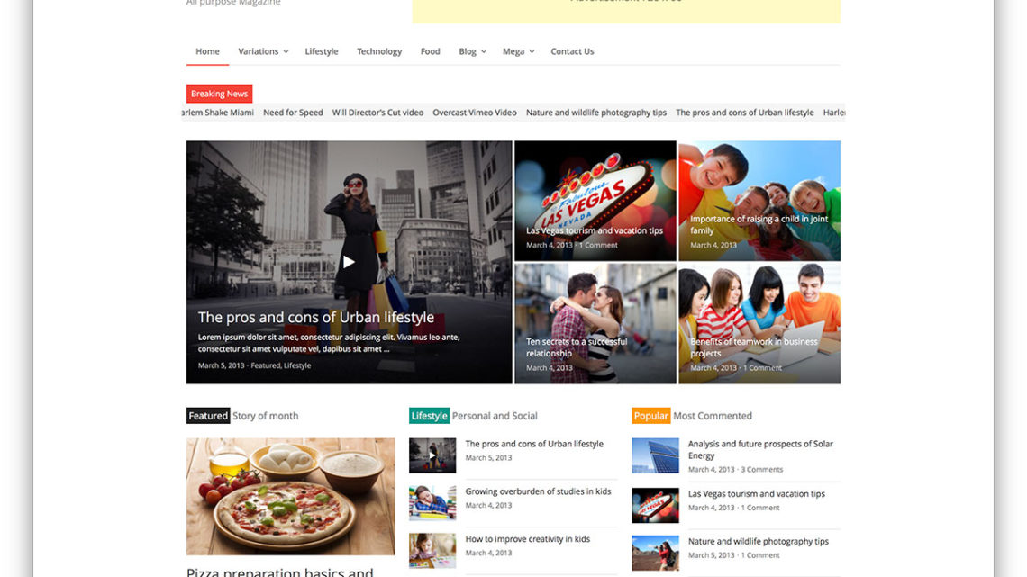This screenshot has height=577, width=1027.
Task: Click the Variations menu label
Action: coord(258,51)
